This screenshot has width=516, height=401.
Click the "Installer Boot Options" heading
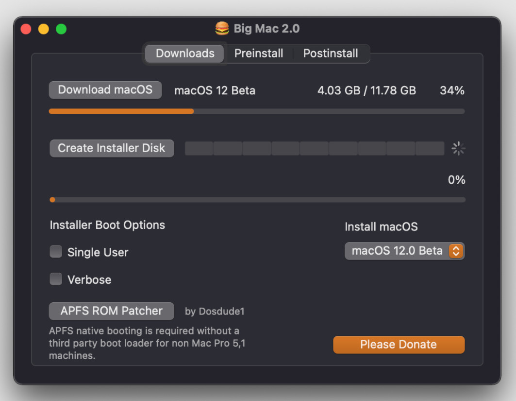[x=107, y=225]
